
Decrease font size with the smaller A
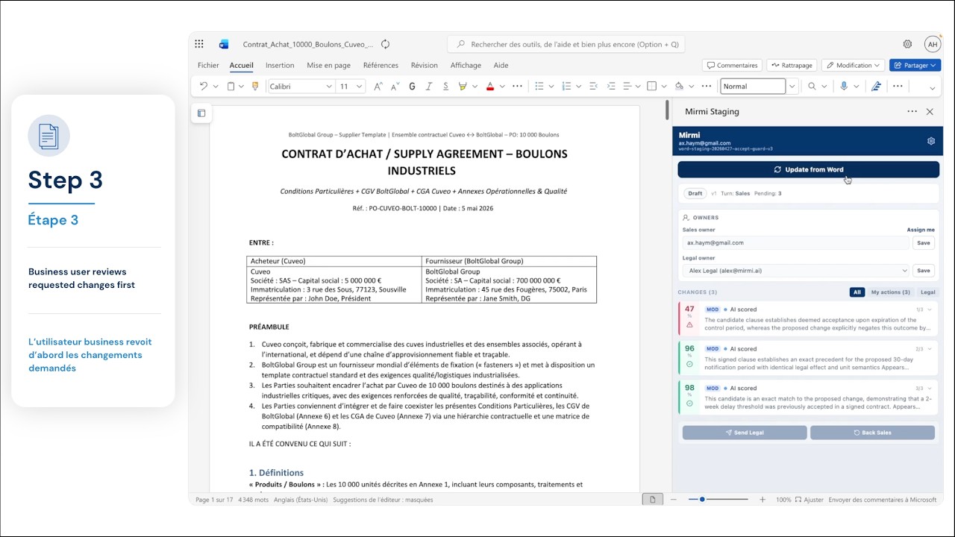395,87
